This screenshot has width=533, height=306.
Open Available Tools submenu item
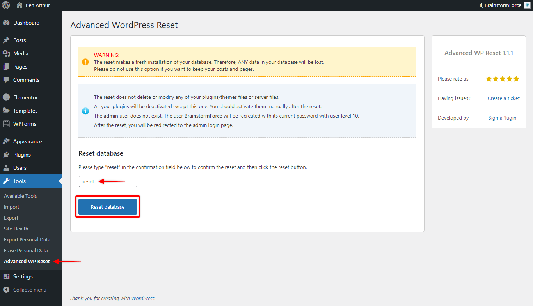20,196
